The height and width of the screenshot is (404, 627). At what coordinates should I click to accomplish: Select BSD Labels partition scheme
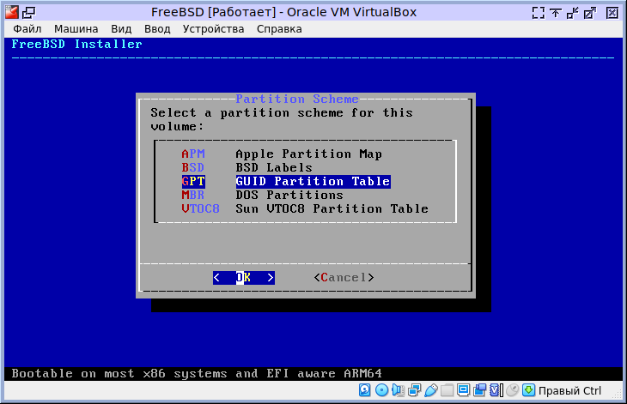247,167
